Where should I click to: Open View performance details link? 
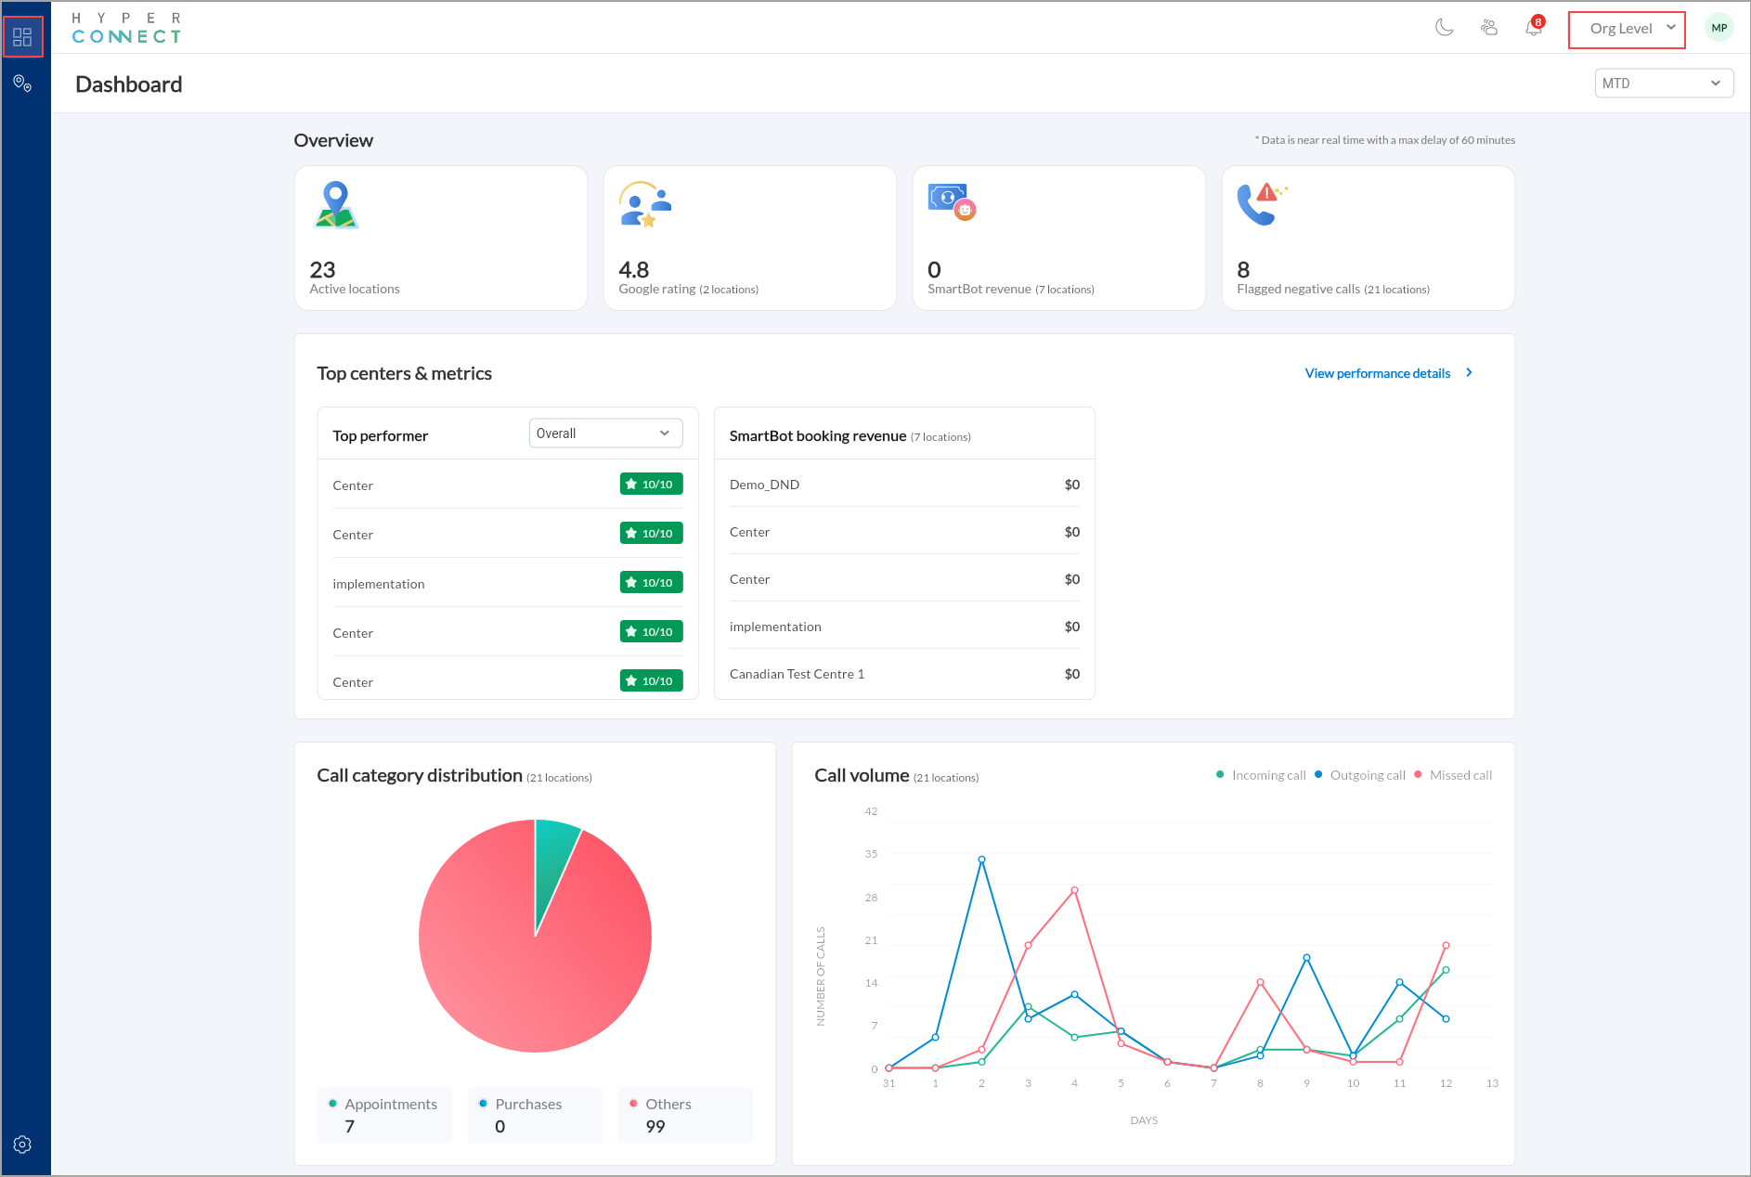[x=1387, y=373]
